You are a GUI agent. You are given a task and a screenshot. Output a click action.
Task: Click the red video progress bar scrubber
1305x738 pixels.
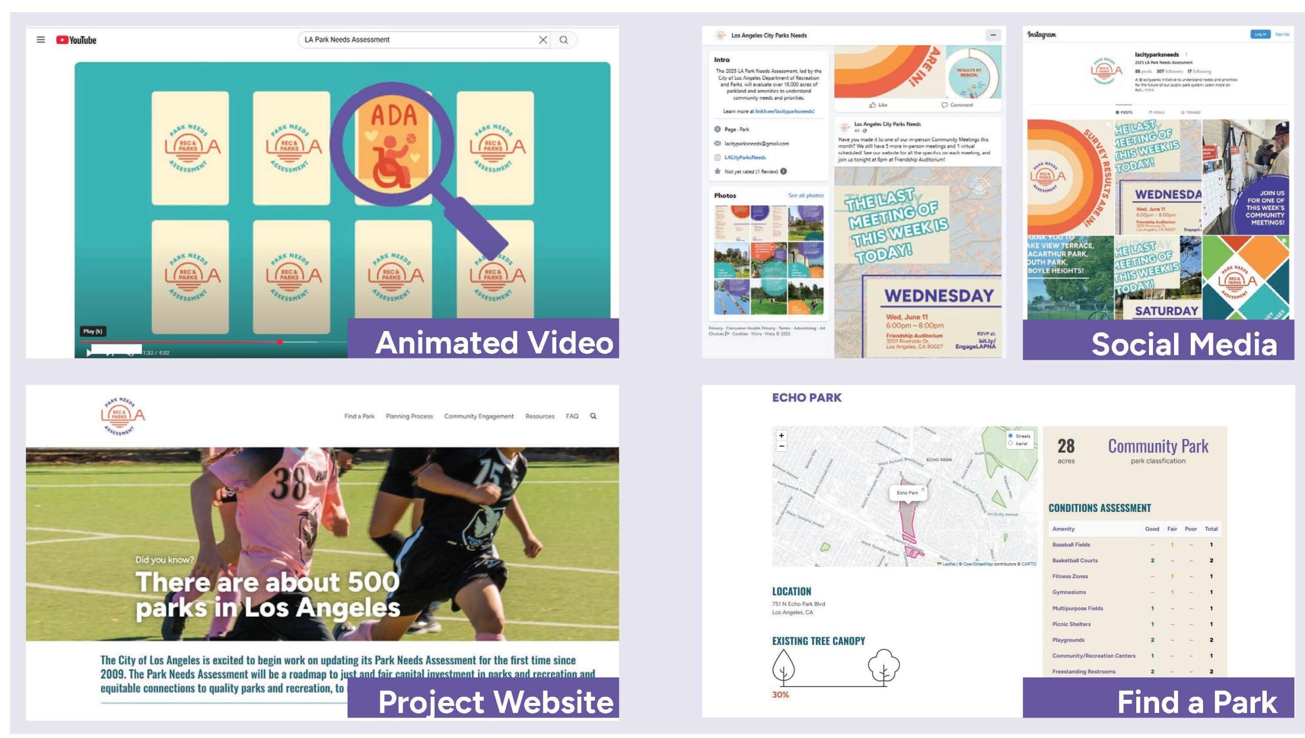coord(279,342)
